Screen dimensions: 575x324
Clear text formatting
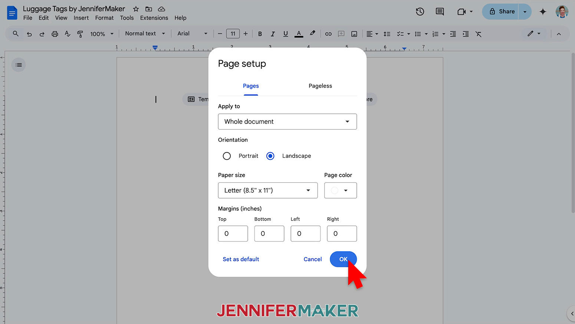[x=479, y=34]
